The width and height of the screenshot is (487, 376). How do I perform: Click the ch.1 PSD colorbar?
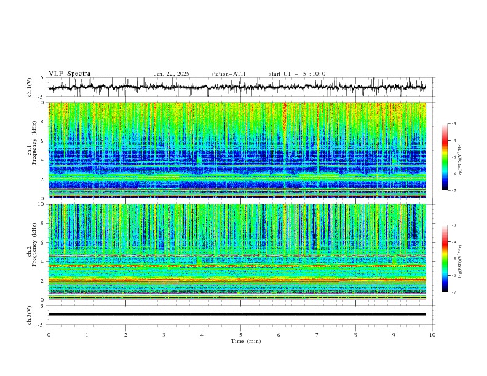click(x=445, y=157)
